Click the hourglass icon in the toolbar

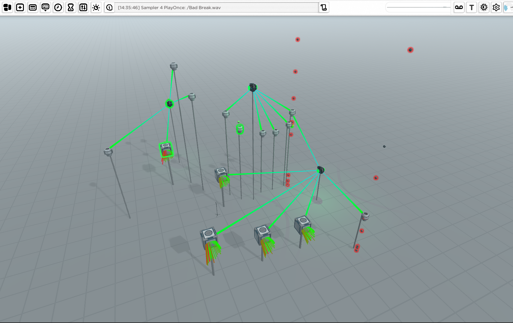coord(71,7)
